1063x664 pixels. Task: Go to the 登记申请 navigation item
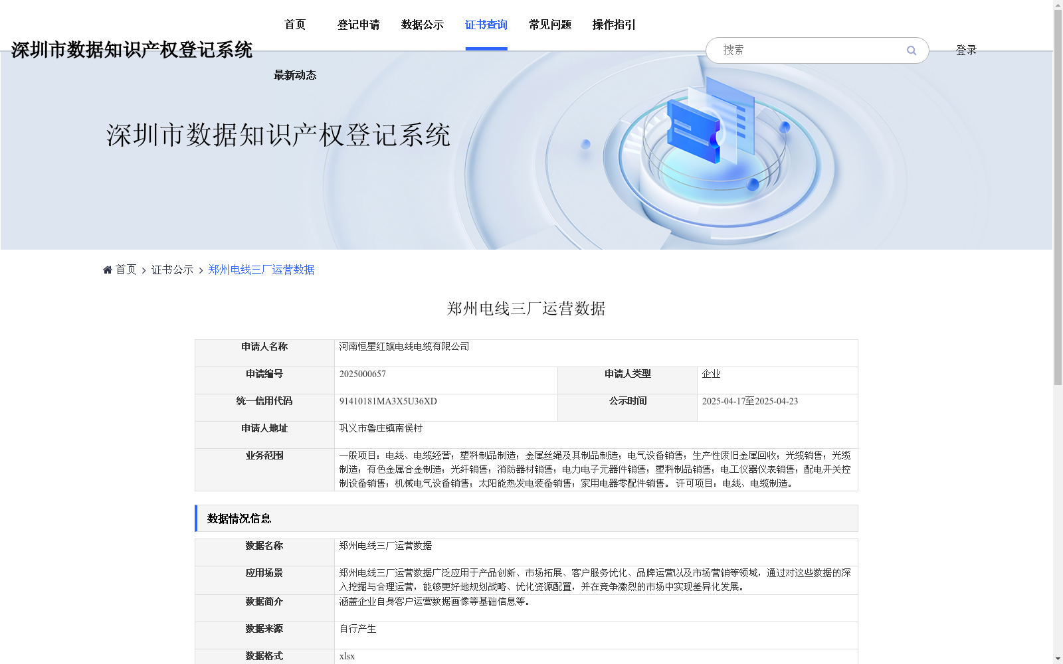(358, 25)
